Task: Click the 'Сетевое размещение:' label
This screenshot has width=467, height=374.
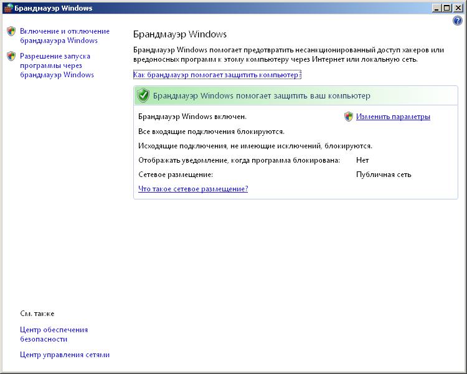Action: [x=176, y=175]
